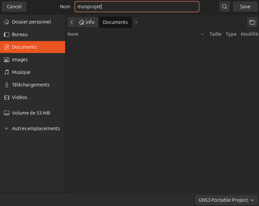Click the Images sidebar icon
259x206 pixels.
6,60
